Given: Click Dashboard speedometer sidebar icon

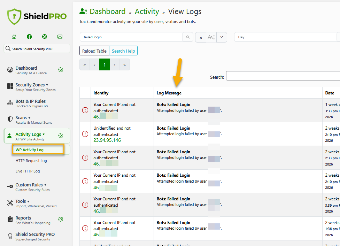Looking at the screenshot, I should pyautogui.click(x=10, y=70).
